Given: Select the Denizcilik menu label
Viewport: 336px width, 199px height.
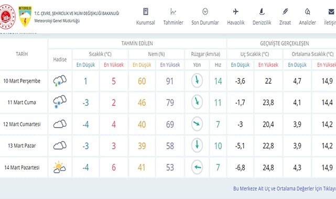Looking at the screenshot, I should coord(262,23).
